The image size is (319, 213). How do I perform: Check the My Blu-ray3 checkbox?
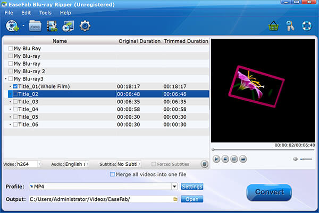tap(11, 78)
